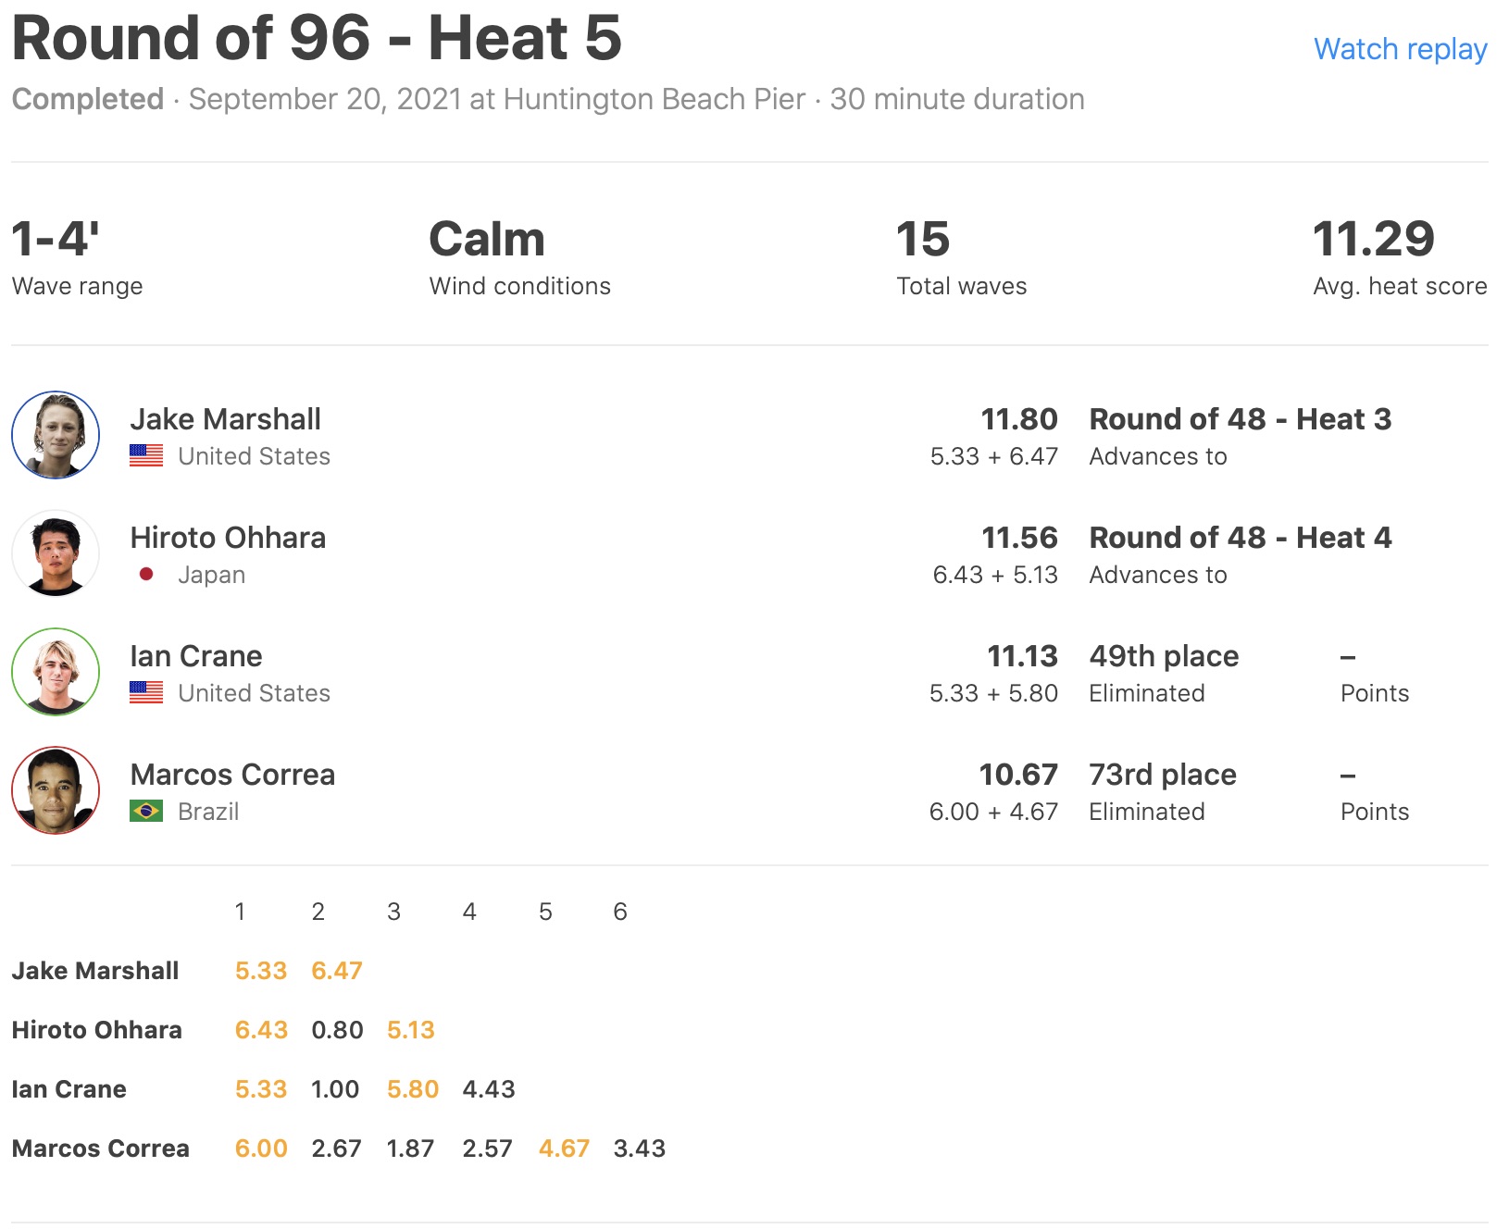This screenshot has width=1509, height=1229.
Task: Click the Japan flag icon
Action: click(x=146, y=575)
